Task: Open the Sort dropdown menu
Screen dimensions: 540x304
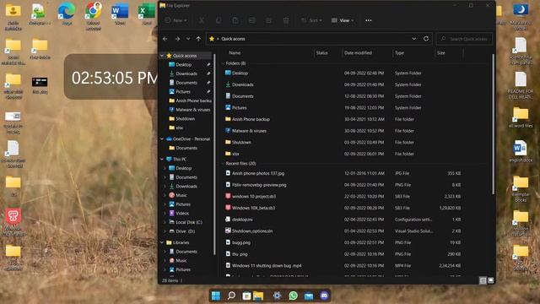Action: 311,20
